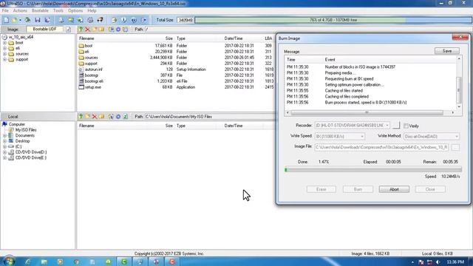Select w_10_aio_x64 root in image tree
Viewport: 473px width, 266px height.
pyautogui.click(x=21, y=37)
